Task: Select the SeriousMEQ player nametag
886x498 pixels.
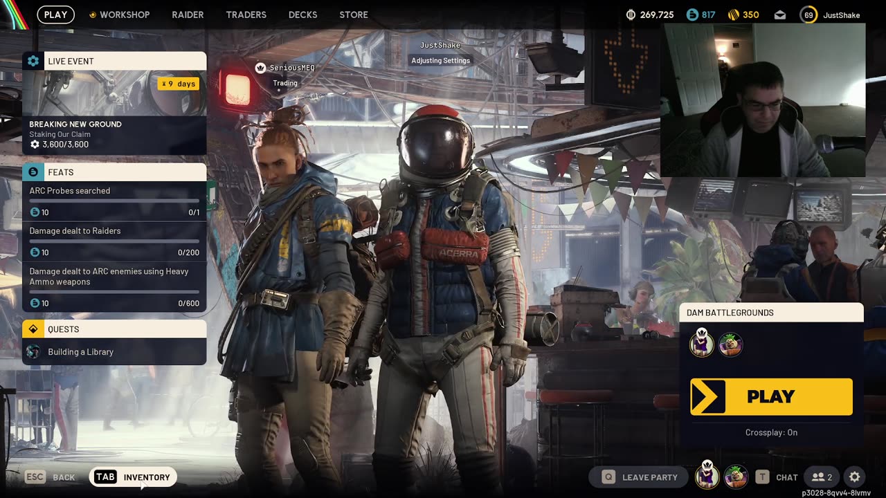Action: 292,68
